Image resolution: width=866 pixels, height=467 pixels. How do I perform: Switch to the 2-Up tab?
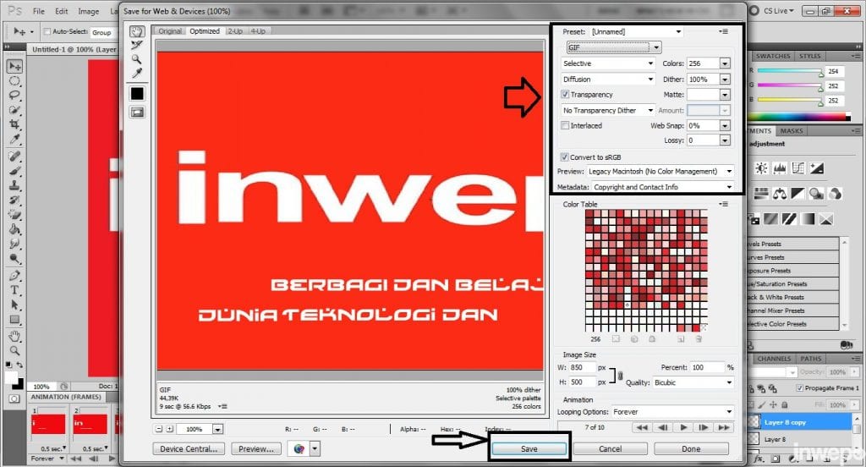click(235, 31)
